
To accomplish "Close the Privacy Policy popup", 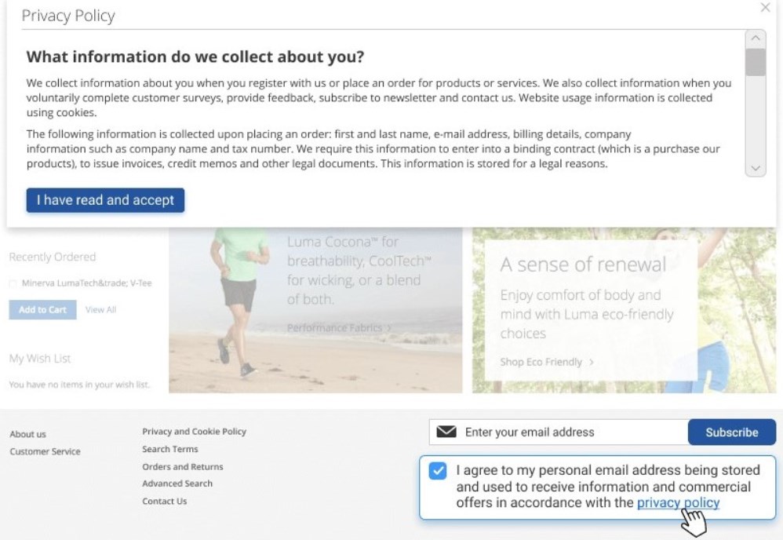I will 765,8.
